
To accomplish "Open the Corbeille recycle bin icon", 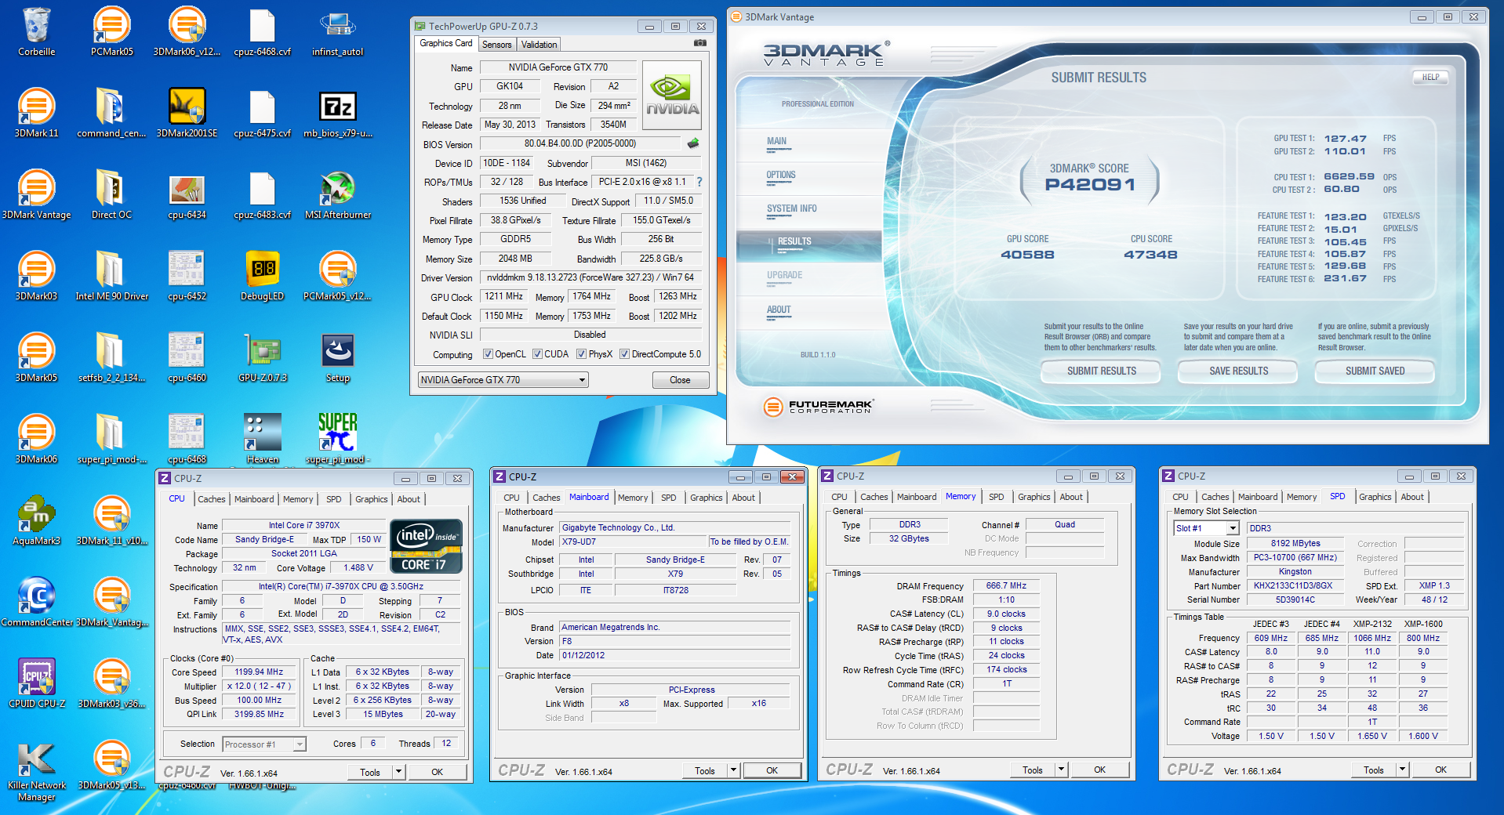I will click(36, 31).
